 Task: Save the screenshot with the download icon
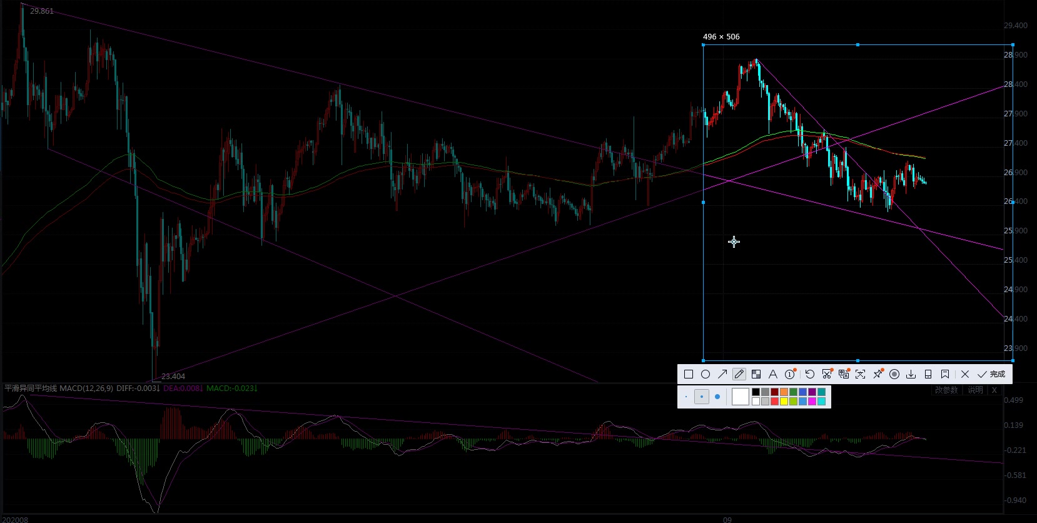(911, 374)
